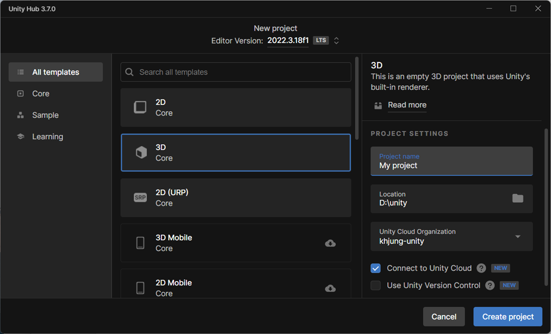Click the 3D Mobile download cloud icon
551x334 pixels.
pos(330,243)
